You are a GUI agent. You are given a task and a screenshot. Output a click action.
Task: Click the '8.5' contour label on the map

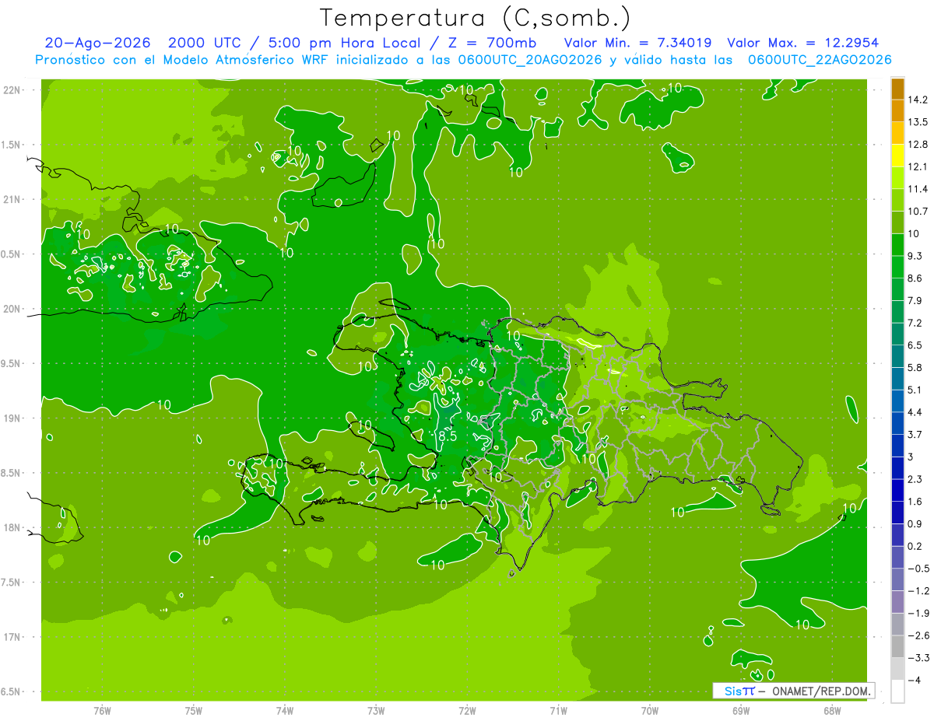[447, 436]
